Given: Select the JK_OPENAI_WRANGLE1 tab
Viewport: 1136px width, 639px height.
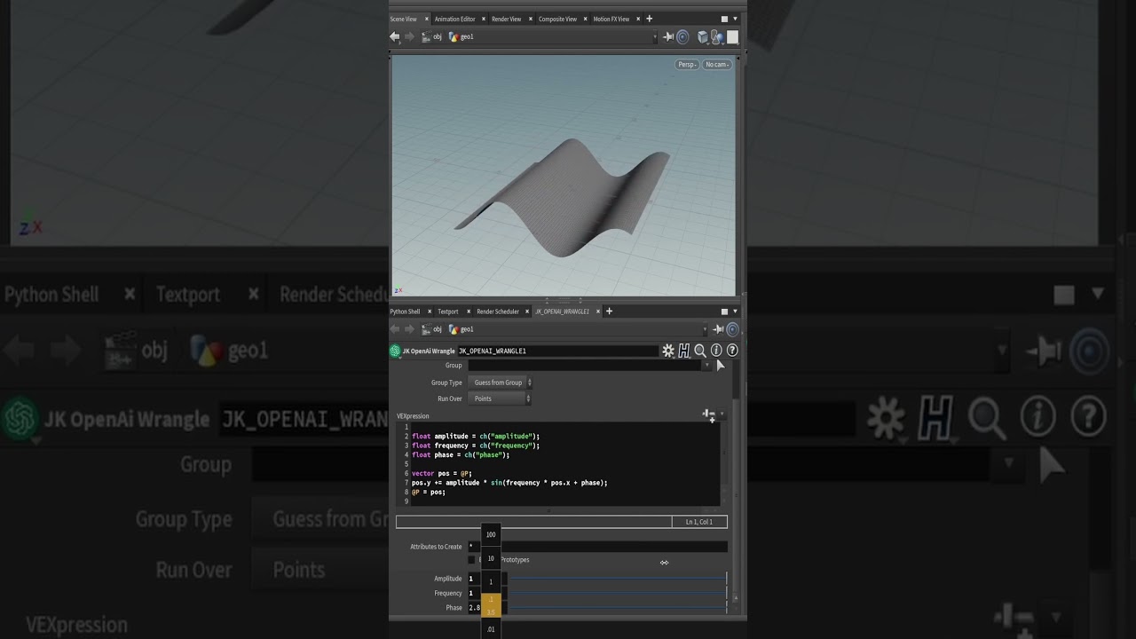Looking at the screenshot, I should (x=562, y=312).
